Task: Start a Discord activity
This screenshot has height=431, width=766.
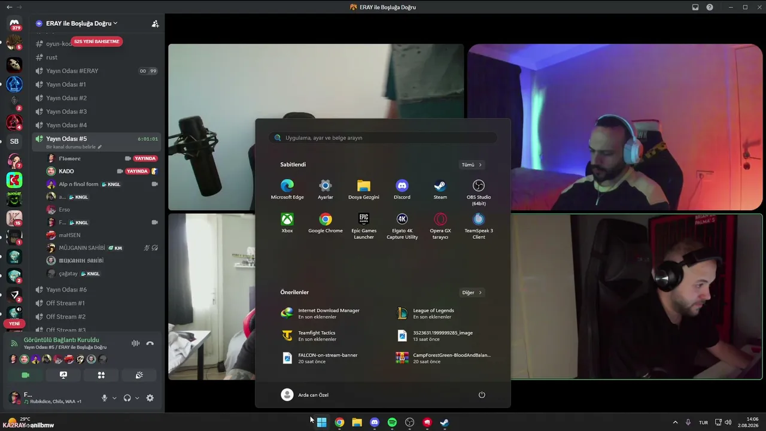Action: (x=101, y=375)
